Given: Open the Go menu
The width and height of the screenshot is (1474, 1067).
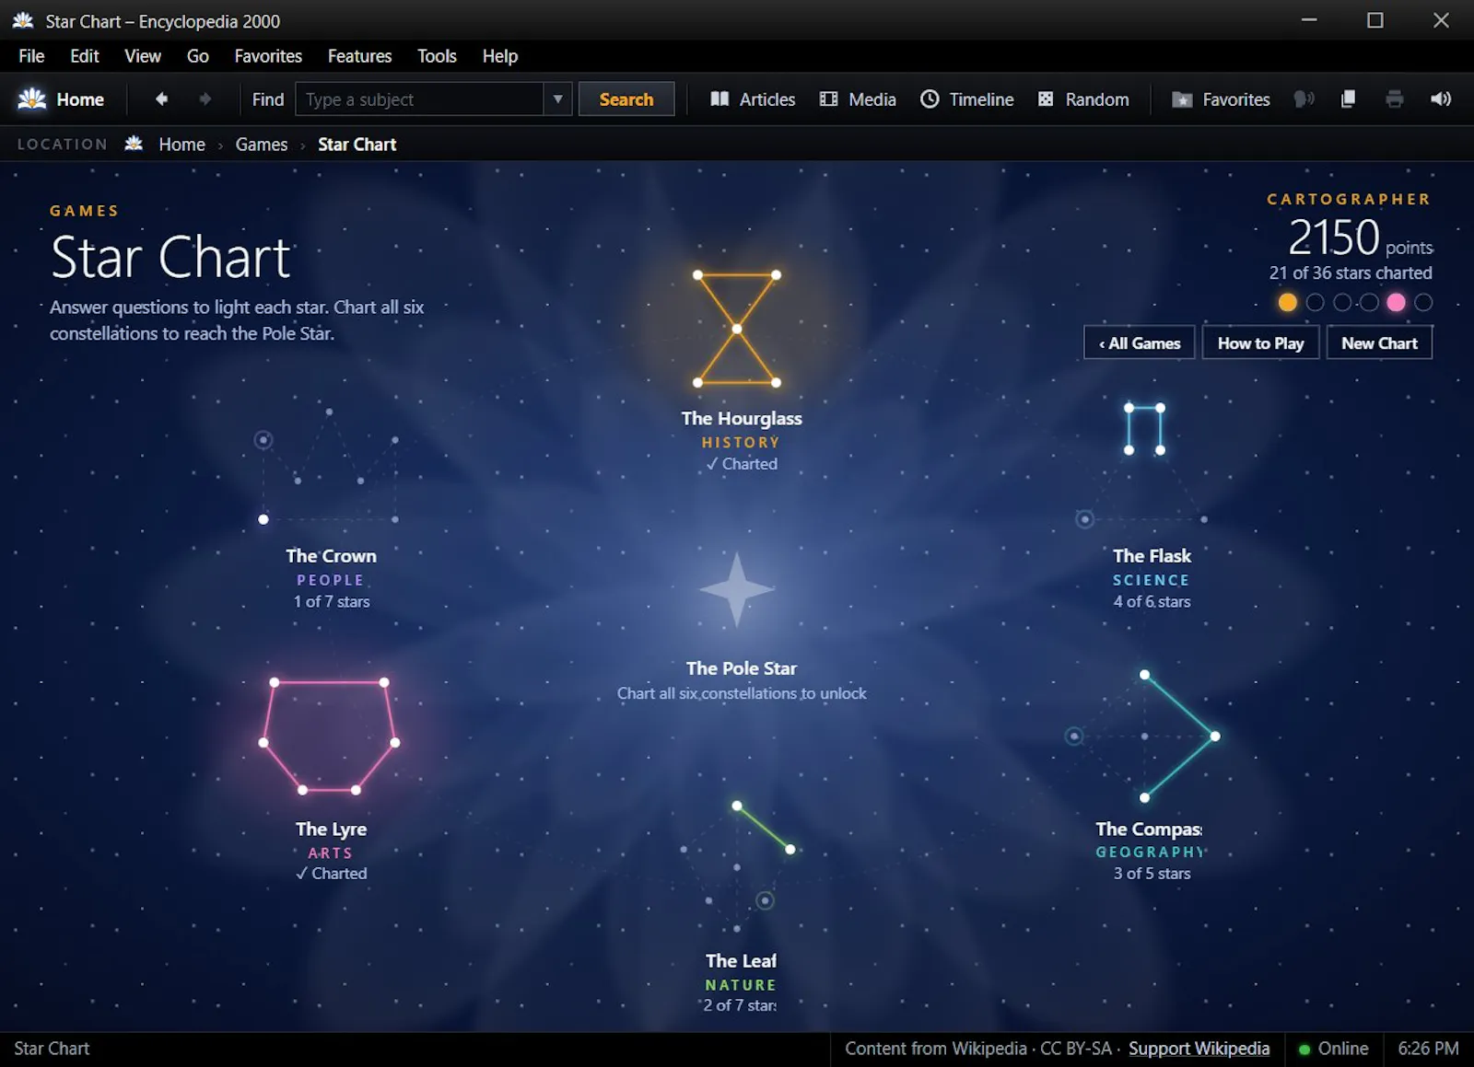Looking at the screenshot, I should 198,56.
